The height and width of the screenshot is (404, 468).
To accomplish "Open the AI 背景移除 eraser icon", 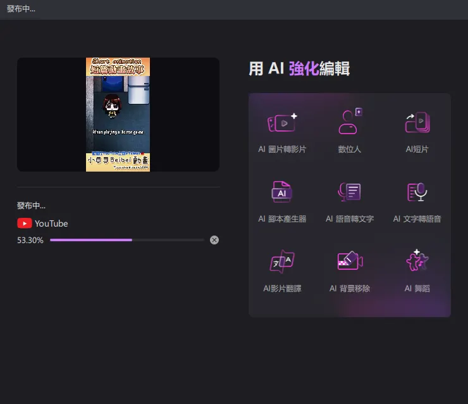I will pos(350,260).
